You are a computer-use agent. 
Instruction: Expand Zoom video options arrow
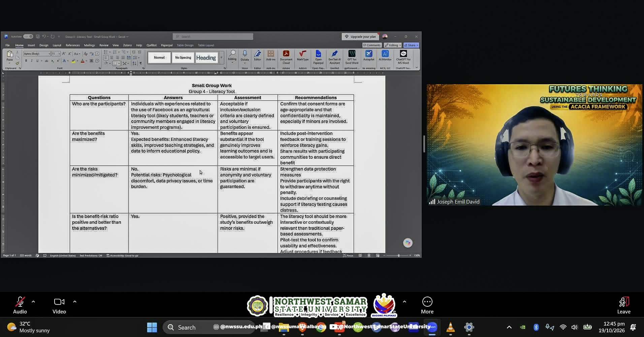pos(75,302)
